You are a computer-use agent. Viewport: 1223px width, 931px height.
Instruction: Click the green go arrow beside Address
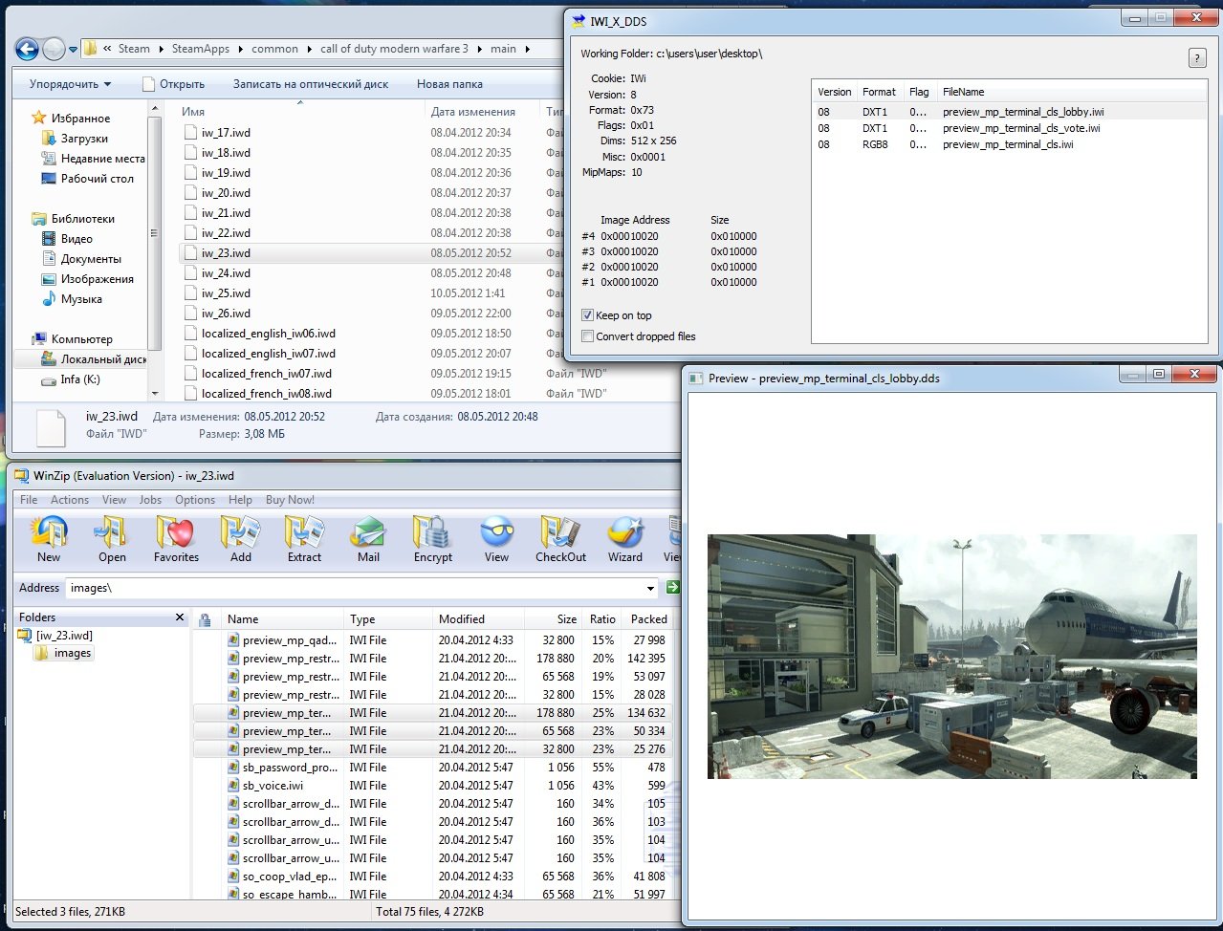click(x=673, y=587)
